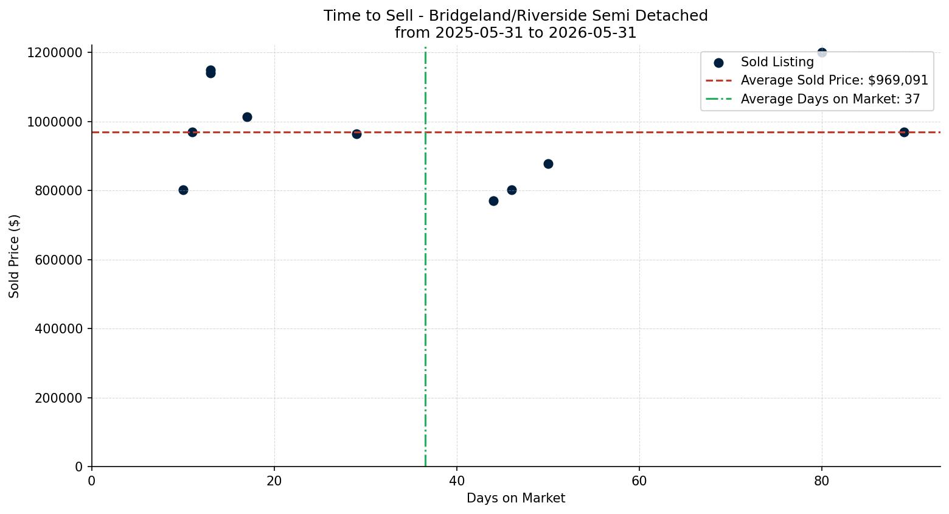949x514 pixels.
Task: Select the lowest-priced dot near 44 days
Action: (493, 201)
